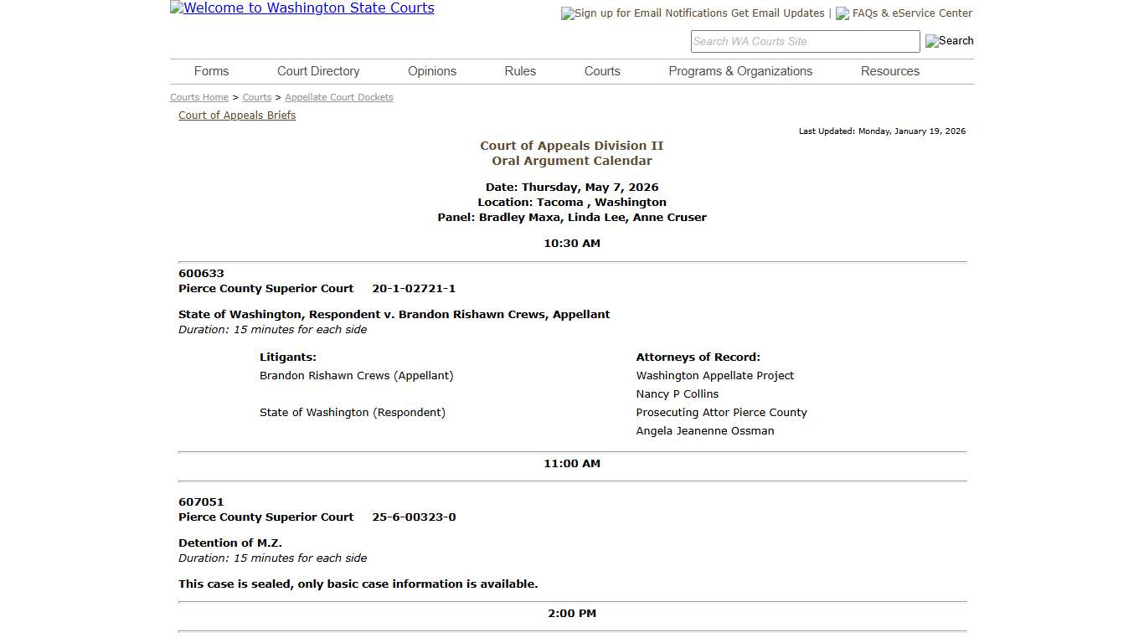Click the email notifications envelope icon
The height and width of the screenshot is (643, 1144).
tap(567, 13)
